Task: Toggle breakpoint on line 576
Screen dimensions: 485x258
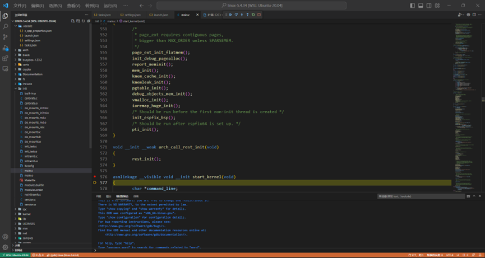Action: pos(95,177)
